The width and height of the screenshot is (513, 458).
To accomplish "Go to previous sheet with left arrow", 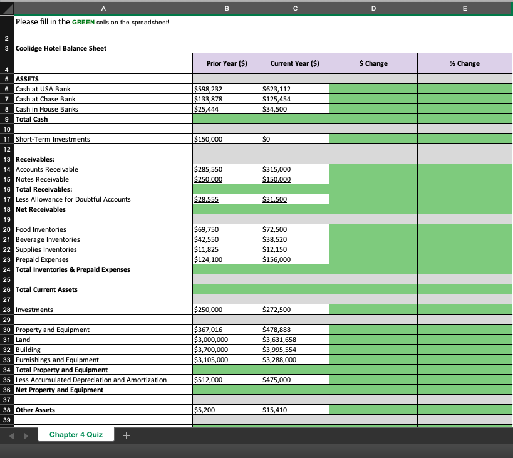I will (x=11, y=435).
